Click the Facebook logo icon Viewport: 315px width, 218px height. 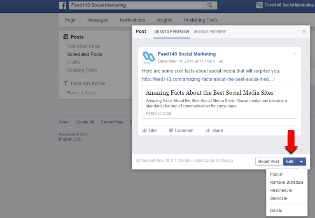[63, 5]
